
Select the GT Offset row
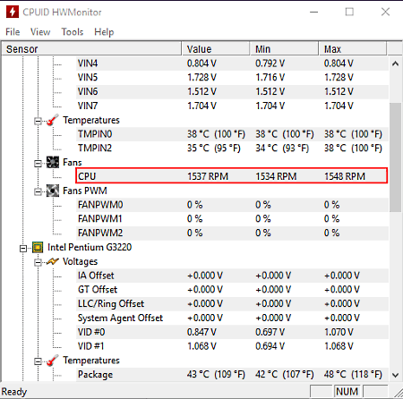(x=232, y=289)
